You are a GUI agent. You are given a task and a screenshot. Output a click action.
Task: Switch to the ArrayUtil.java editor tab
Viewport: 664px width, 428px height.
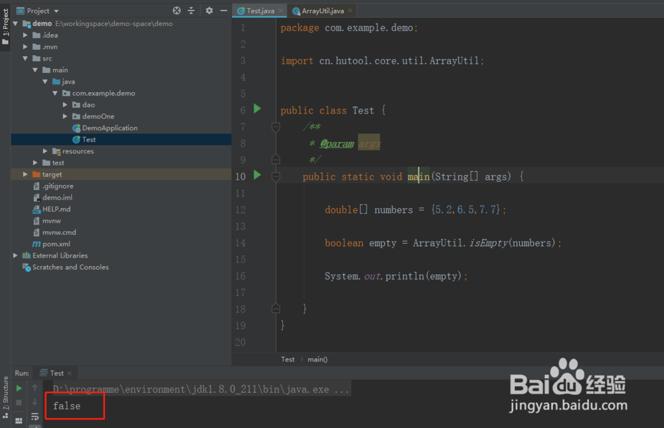click(x=322, y=11)
